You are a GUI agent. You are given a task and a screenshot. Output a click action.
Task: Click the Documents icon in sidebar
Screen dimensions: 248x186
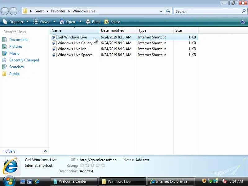[x=4, y=40]
